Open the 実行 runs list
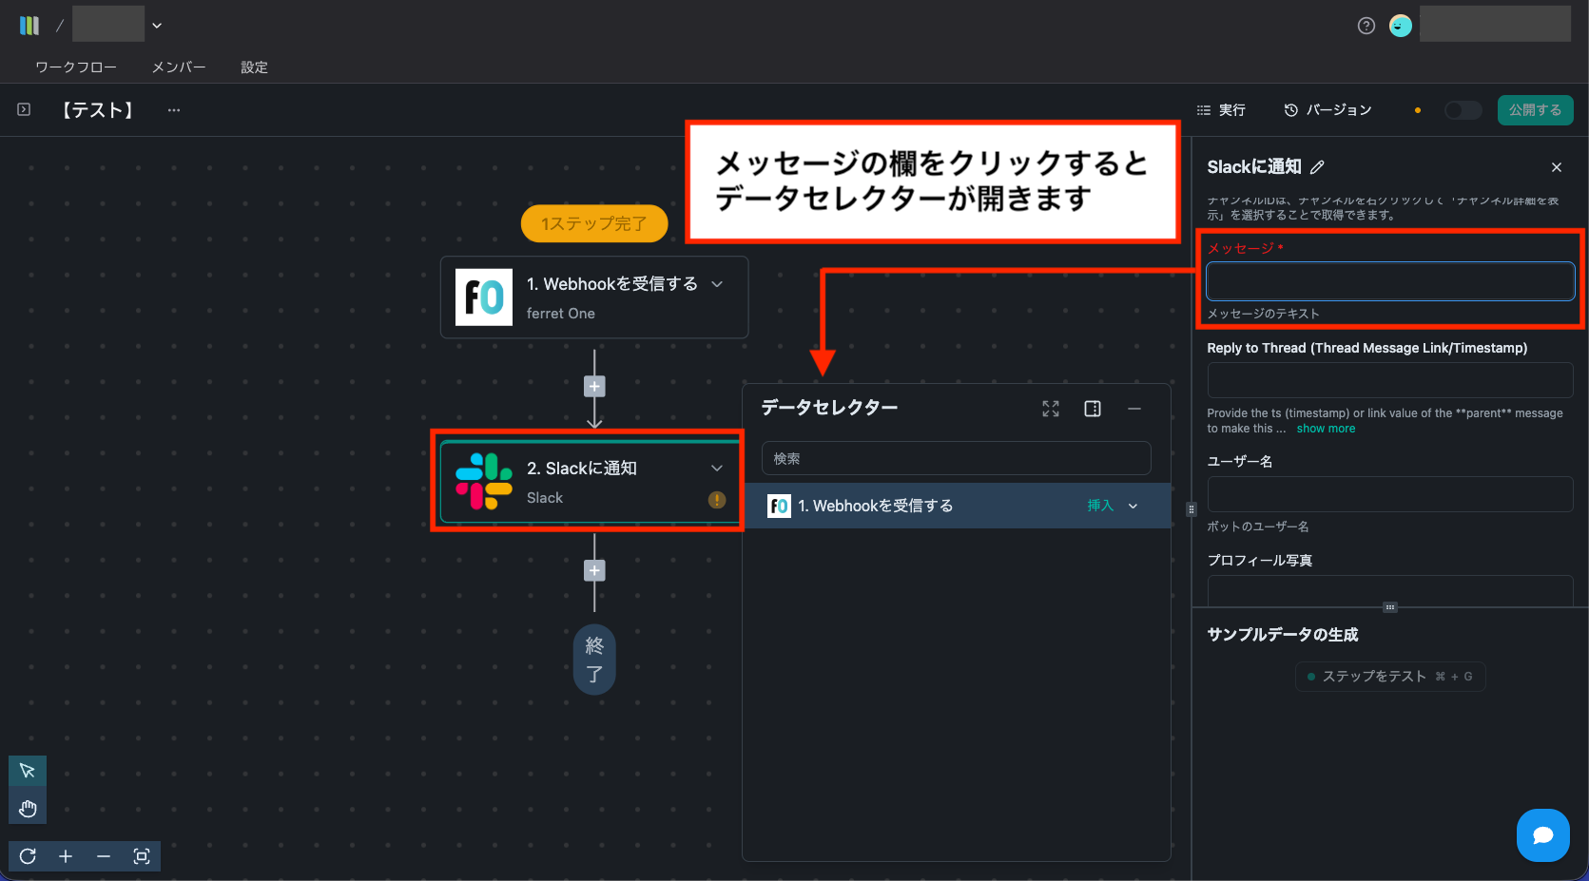Image resolution: width=1589 pixels, height=881 pixels. coord(1221,110)
